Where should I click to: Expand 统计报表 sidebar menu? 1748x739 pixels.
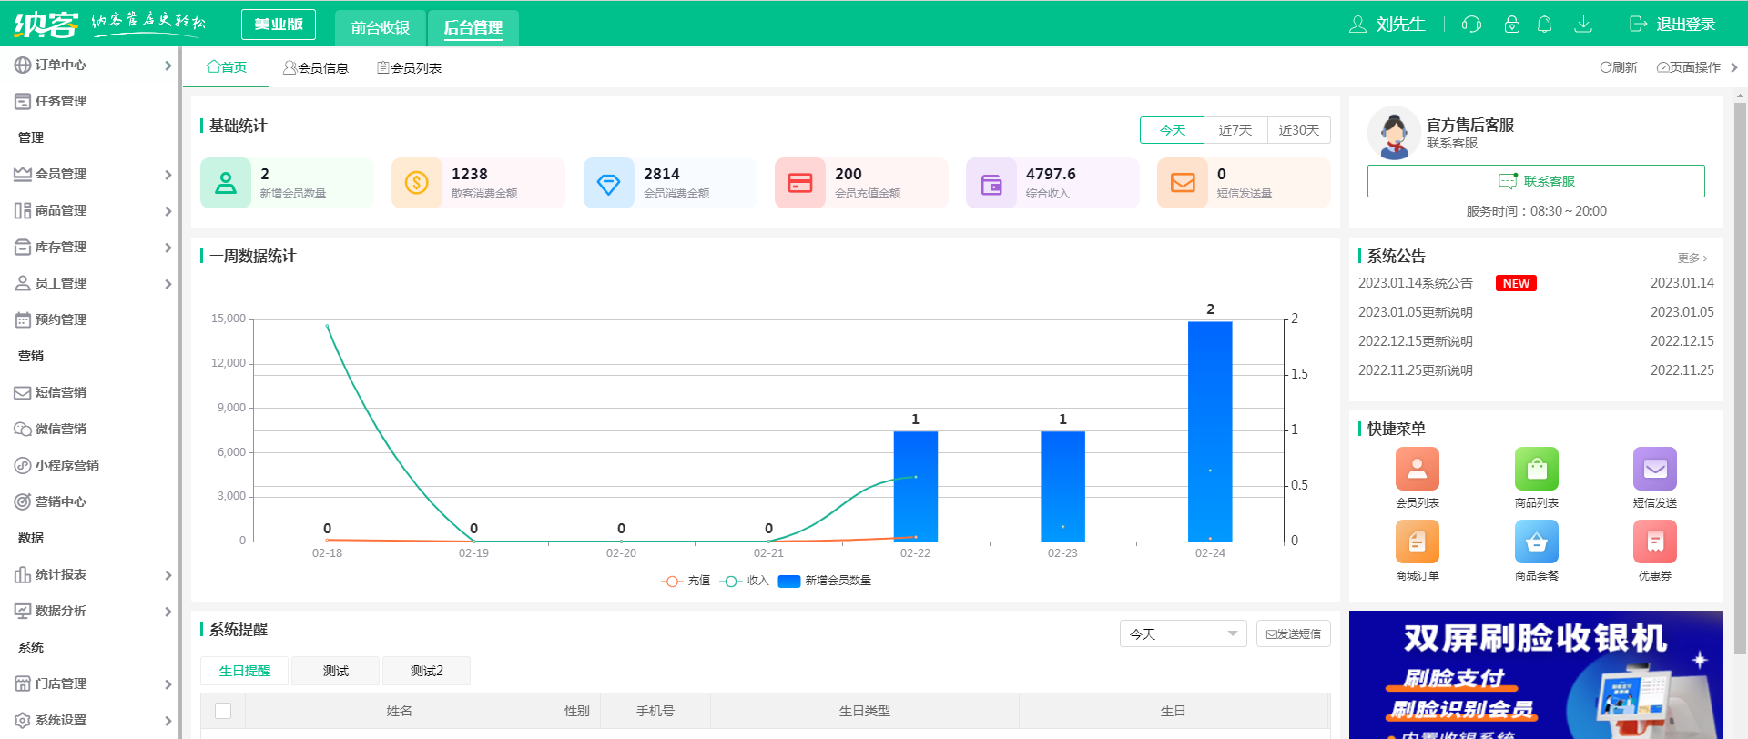click(x=91, y=574)
